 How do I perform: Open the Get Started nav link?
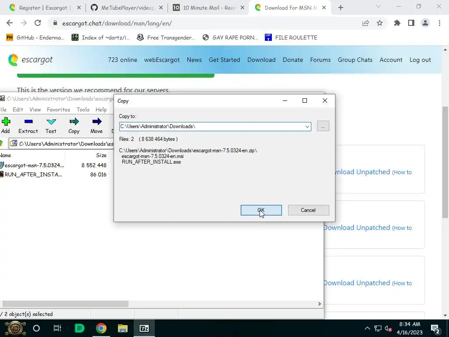pyautogui.click(x=224, y=60)
